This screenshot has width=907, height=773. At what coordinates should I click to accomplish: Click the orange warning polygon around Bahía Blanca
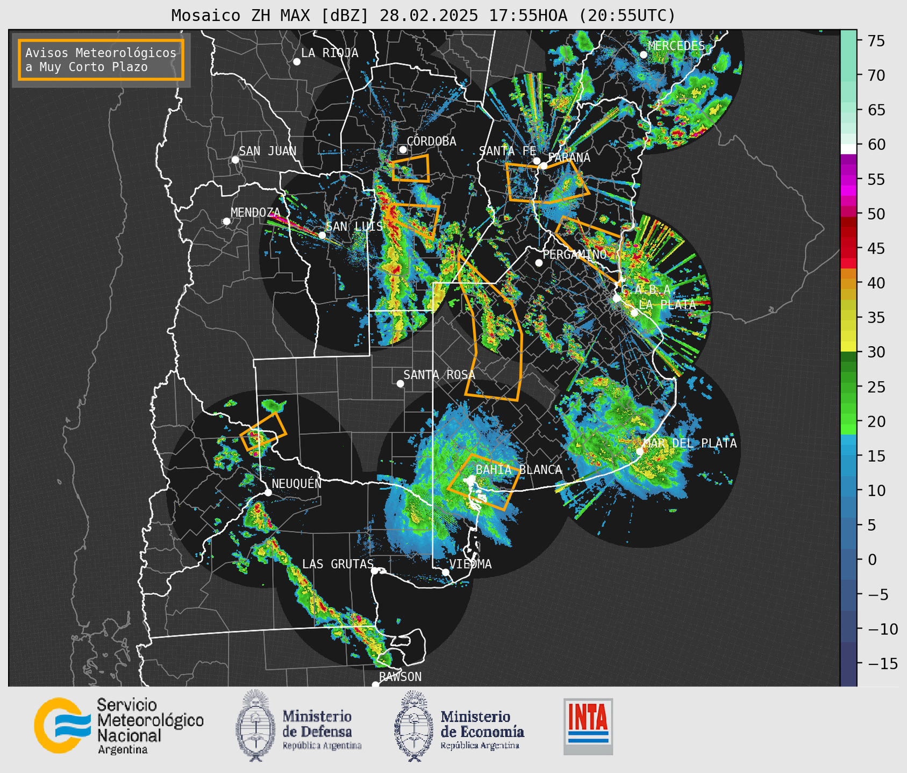point(483,482)
